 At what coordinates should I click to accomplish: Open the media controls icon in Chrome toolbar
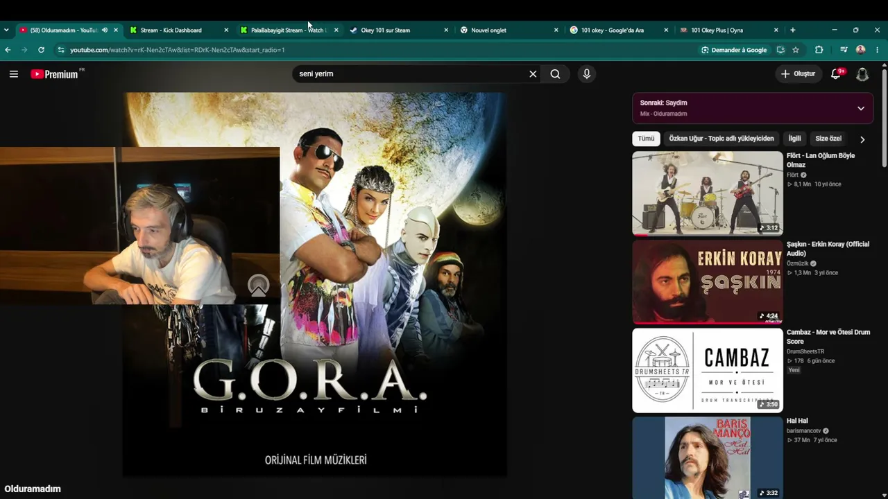coord(844,50)
